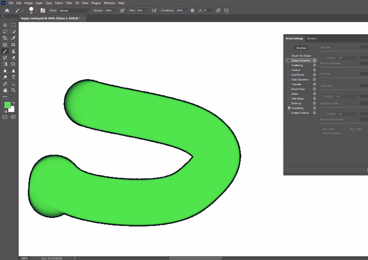Enable the Wet Edges checkbox
The image size is (368, 260).
(289, 98)
